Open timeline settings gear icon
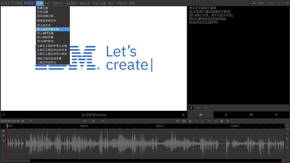 (x=228, y=121)
